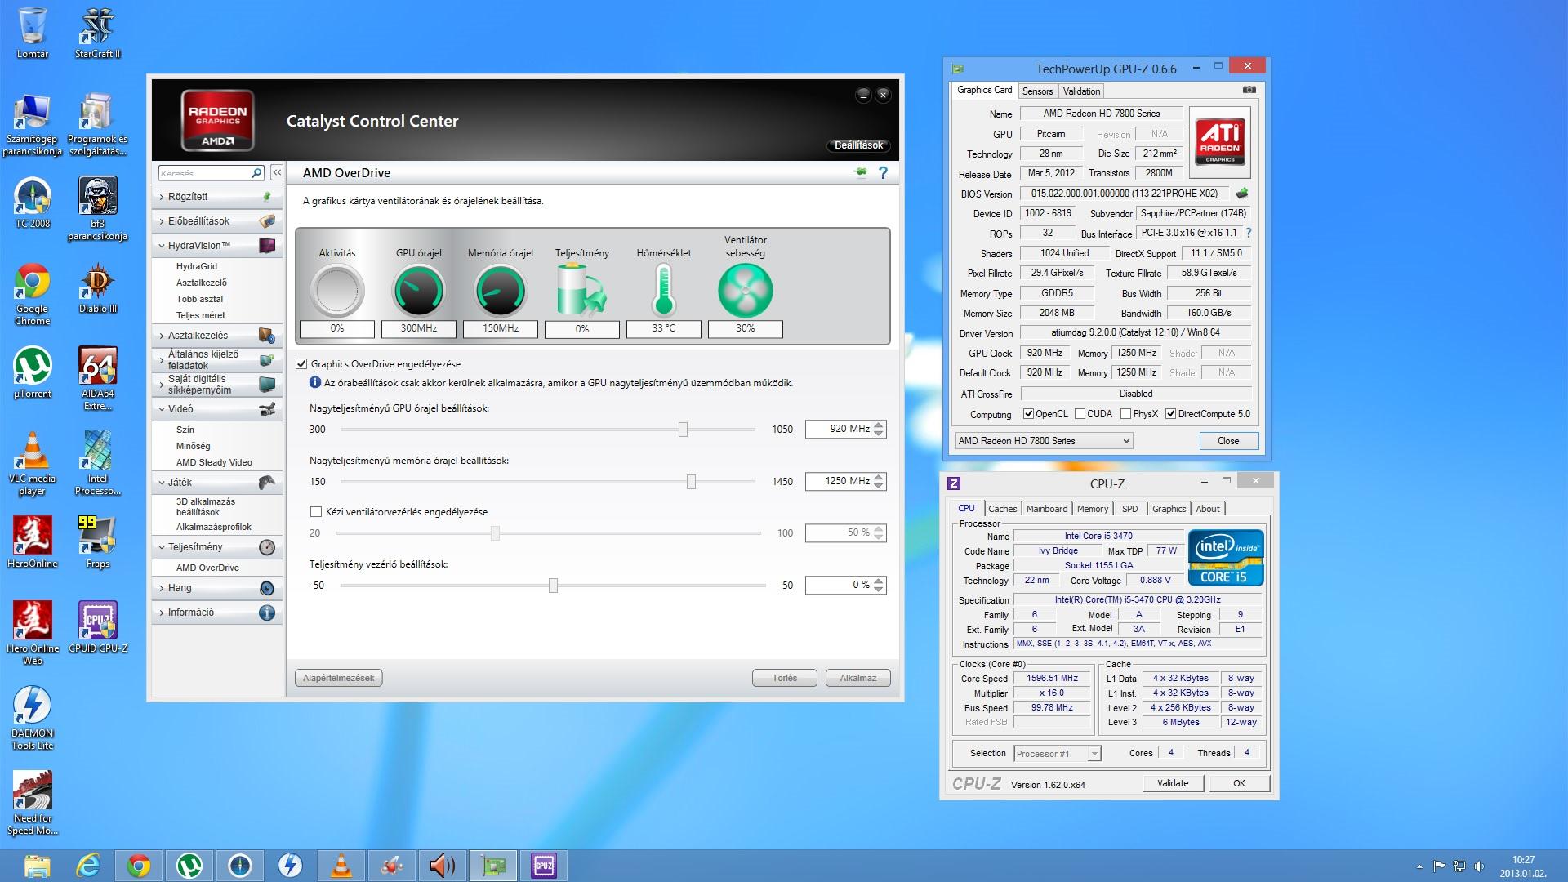Select AMD Steady Video in the sidebar
Image resolution: width=1568 pixels, height=882 pixels.
coord(214,462)
